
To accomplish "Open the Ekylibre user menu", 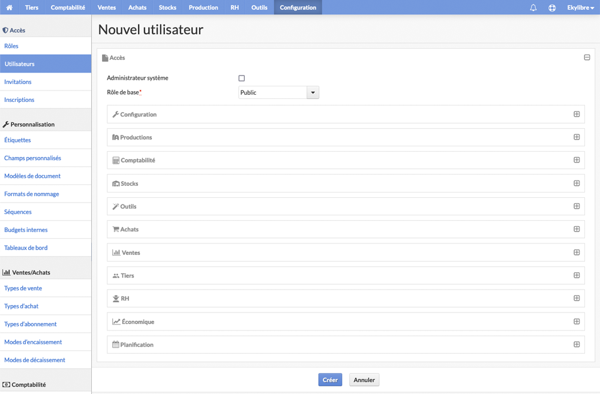I will pos(580,8).
